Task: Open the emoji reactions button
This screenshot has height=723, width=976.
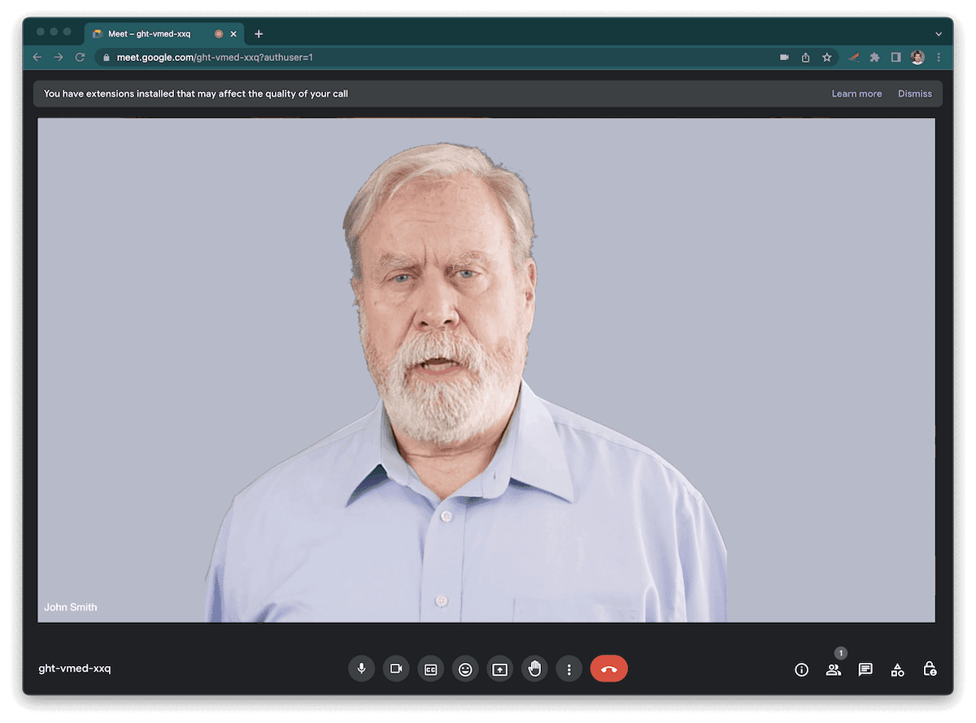Action: [465, 669]
